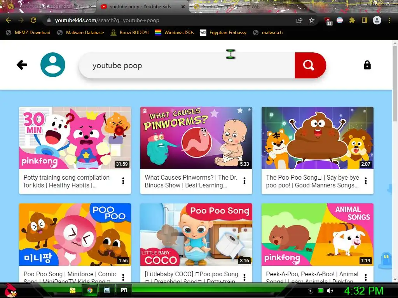Open the Chrome three-dot menu
This screenshot has width=398, height=298.
pos(389,20)
